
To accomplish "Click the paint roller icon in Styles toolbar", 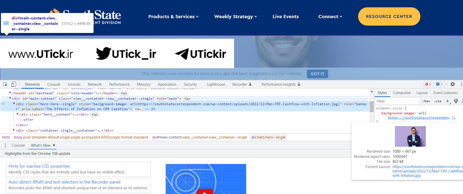I will [456, 101].
